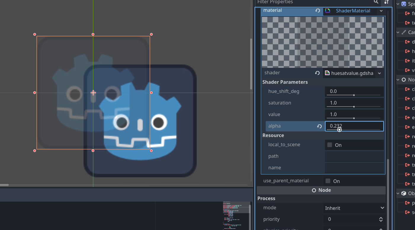The width and height of the screenshot is (415, 230).
Task: Select the signal icon beside 'te'
Action: 408,23
